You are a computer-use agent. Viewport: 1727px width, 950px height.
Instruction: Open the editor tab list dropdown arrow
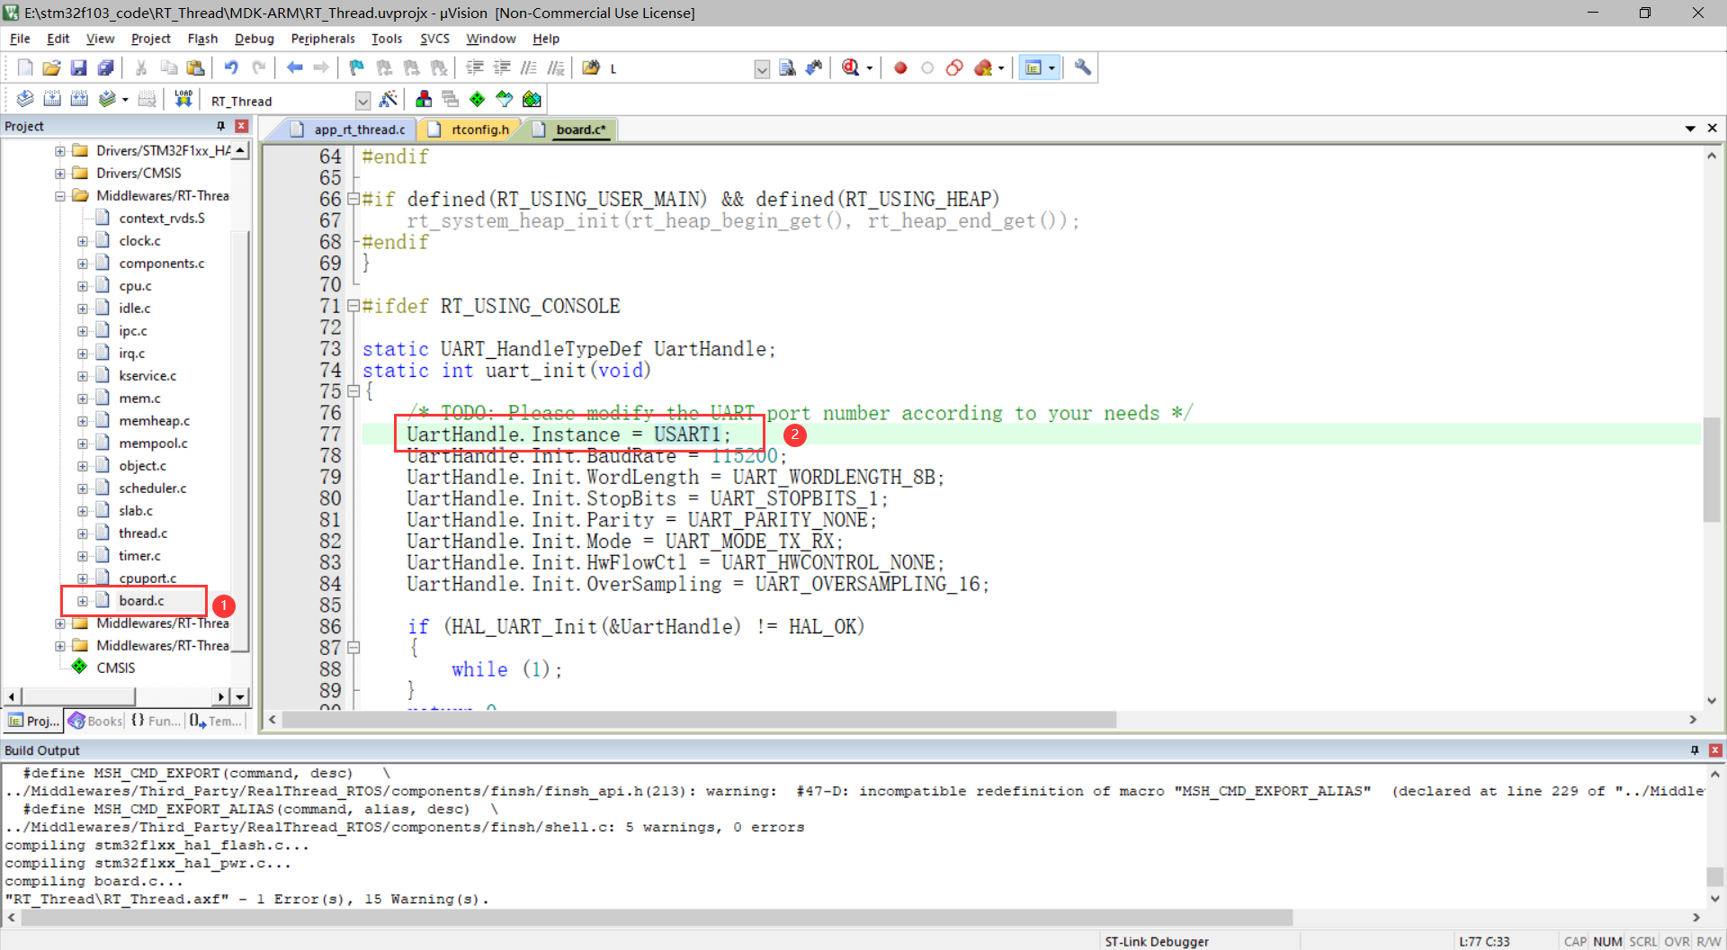(1690, 129)
